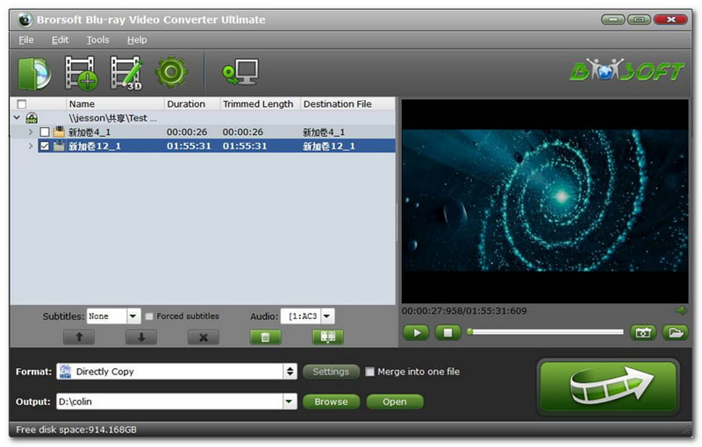Viewport: 702px width, 447px height.
Task: Click the preview seek slider
Action: tap(546, 332)
